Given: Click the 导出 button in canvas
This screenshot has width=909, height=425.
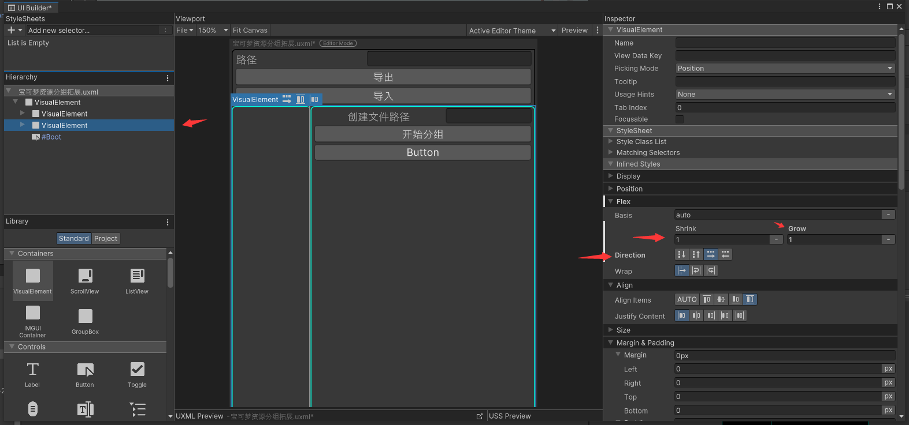Looking at the screenshot, I should [383, 77].
